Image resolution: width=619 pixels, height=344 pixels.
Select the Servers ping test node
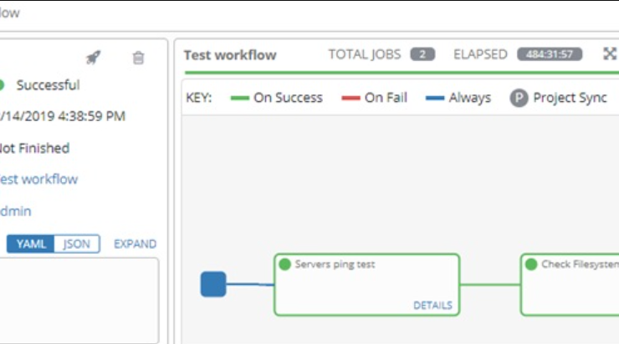(366, 285)
